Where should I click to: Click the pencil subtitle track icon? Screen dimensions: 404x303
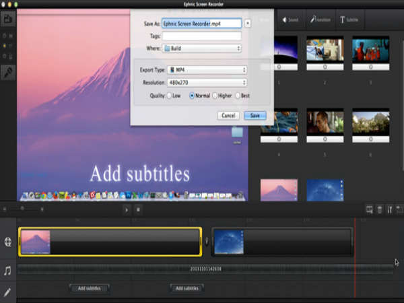[x=7, y=292]
